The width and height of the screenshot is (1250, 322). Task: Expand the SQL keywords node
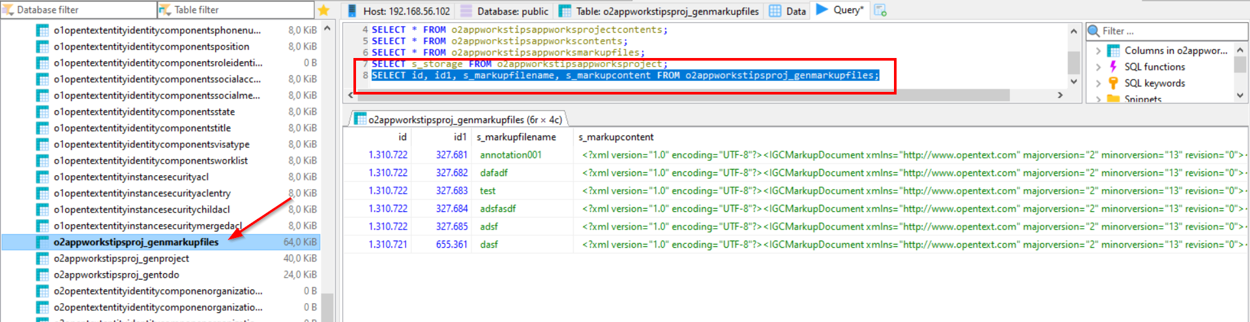click(x=1098, y=83)
